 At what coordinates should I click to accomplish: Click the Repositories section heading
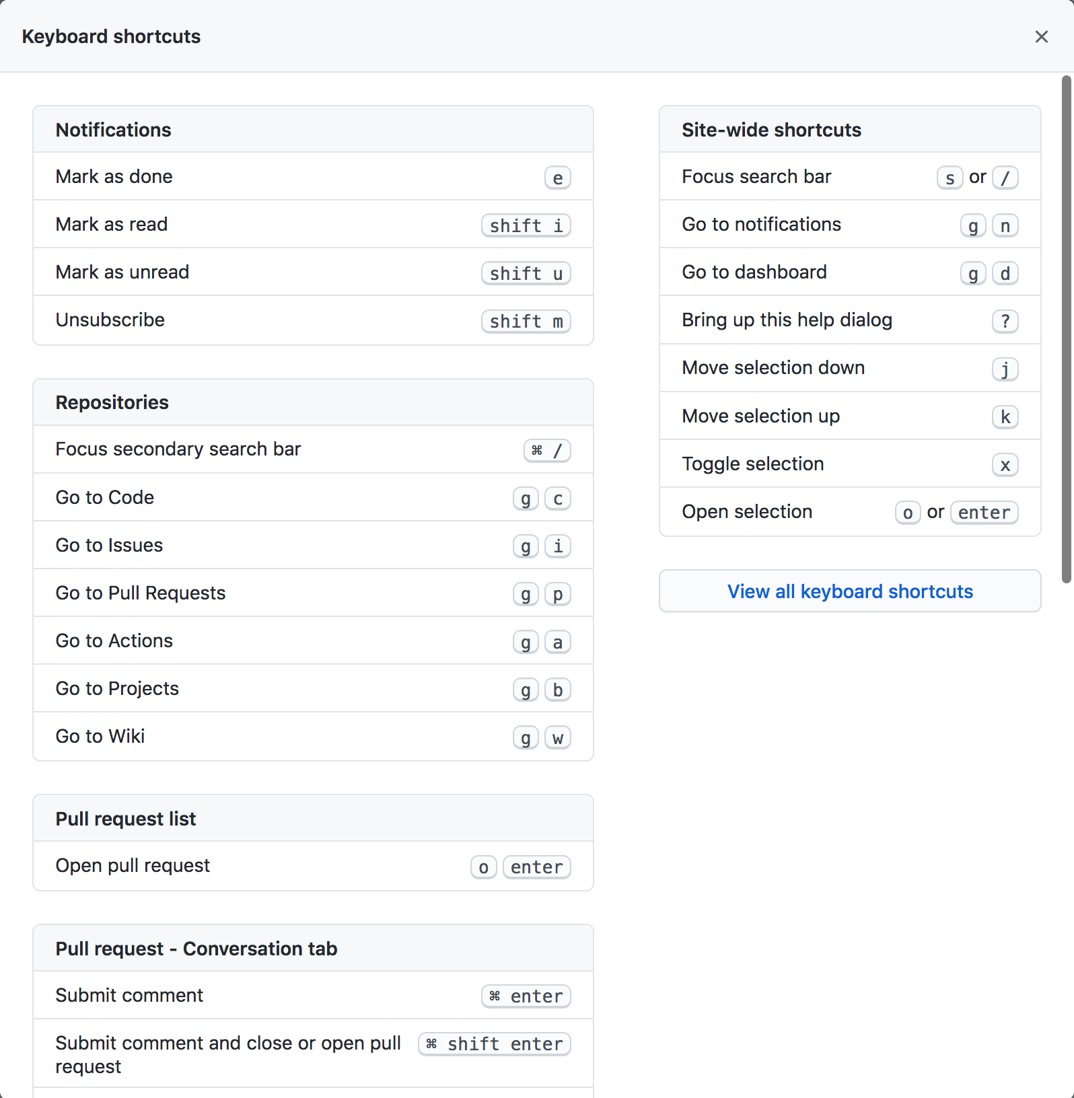(112, 402)
